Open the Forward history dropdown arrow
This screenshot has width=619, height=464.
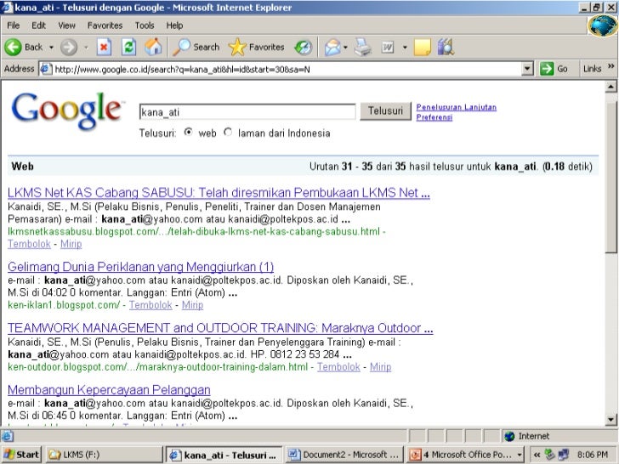click(x=86, y=48)
